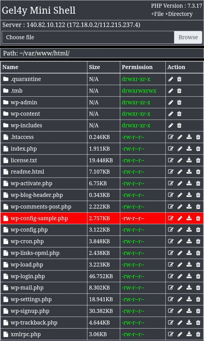
Task: Rename the wp-cron.php file
Action: click(180, 241)
